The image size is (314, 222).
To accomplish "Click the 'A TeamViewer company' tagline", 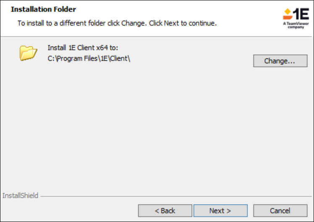I will [296, 25].
